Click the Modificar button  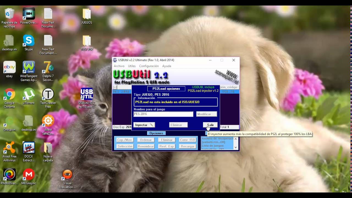pos(207,114)
